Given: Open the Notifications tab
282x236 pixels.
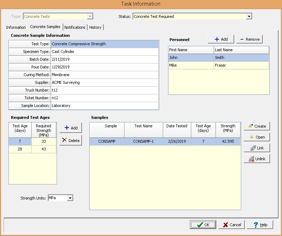Looking at the screenshot, I should (75, 27).
